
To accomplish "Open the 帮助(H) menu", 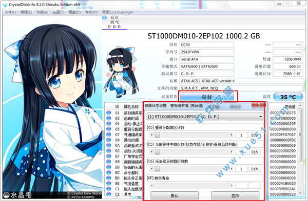I will [91, 12].
